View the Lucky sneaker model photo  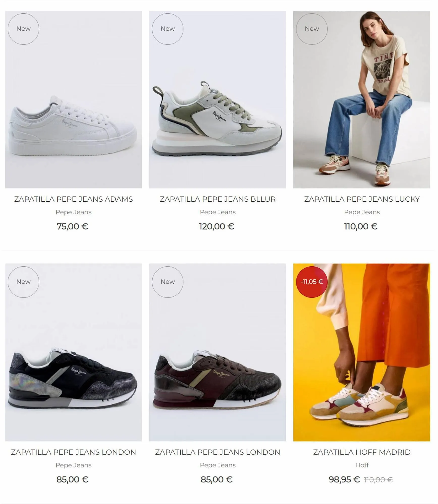pos(362,100)
